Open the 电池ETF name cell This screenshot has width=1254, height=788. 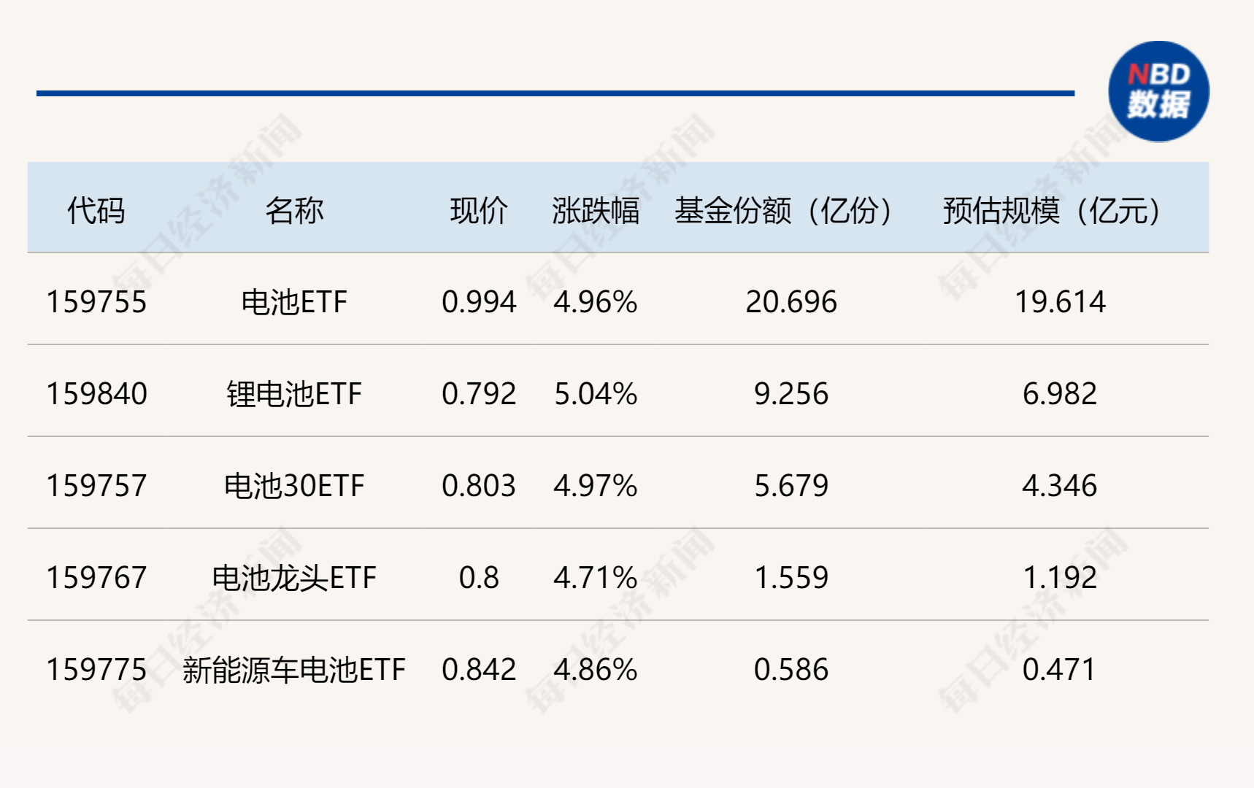294,302
